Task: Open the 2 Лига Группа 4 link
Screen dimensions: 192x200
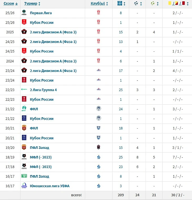Action: [x=43, y=90]
